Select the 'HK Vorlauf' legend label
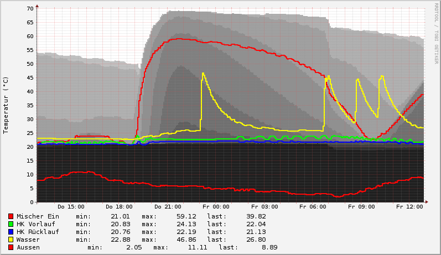441x255 pixels. pyautogui.click(x=35, y=224)
